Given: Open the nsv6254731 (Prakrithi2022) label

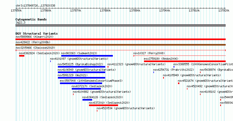Looking at the screenshot, I should 174,70.
